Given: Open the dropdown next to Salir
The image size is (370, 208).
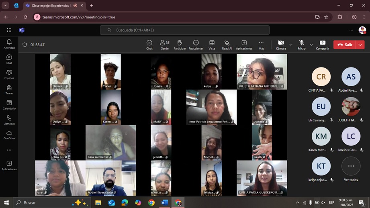Looking at the screenshot, I should 360,45.
